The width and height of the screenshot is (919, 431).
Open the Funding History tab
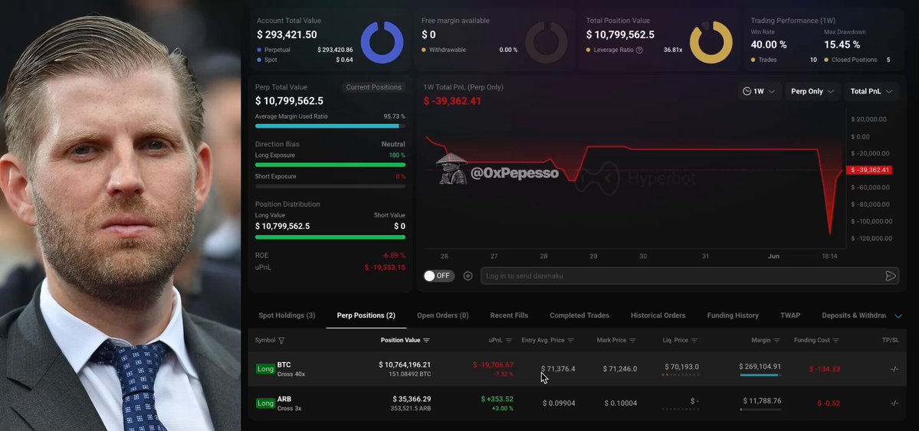point(733,315)
